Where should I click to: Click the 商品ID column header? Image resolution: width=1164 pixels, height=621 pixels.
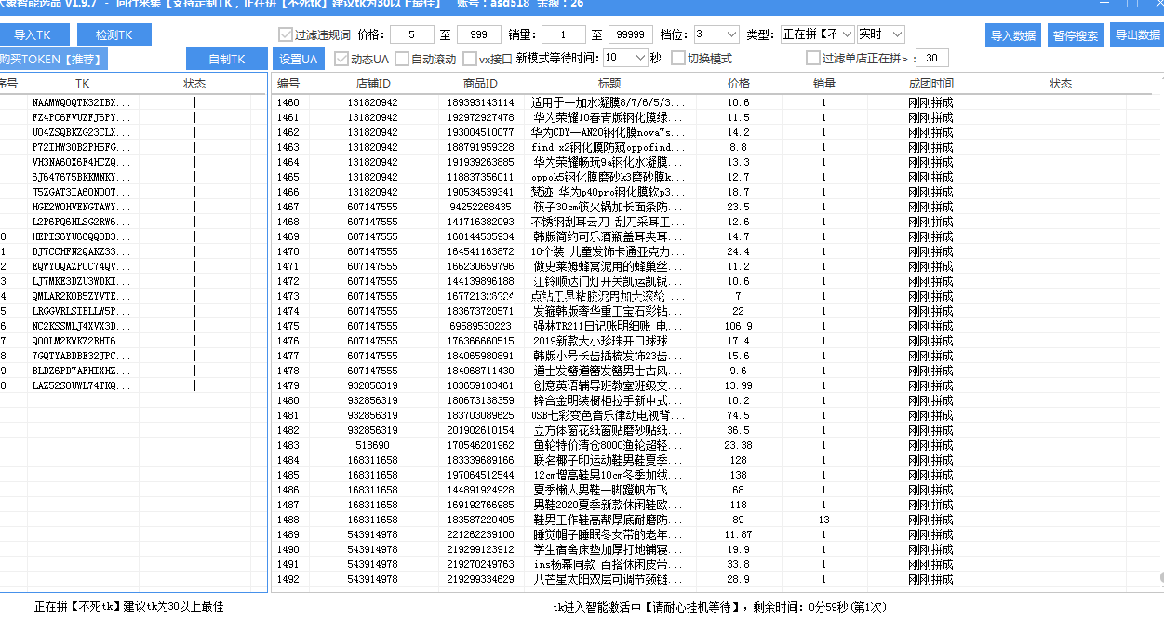click(480, 84)
